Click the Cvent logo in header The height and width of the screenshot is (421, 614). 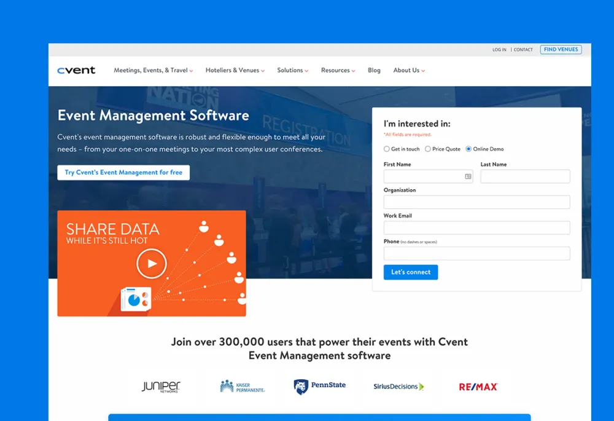[76, 70]
